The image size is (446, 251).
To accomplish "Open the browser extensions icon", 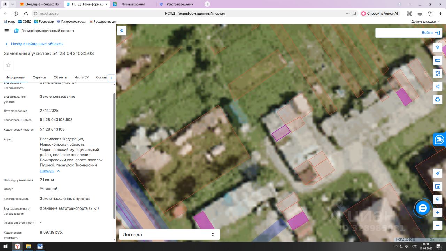I will [x=430, y=13].
